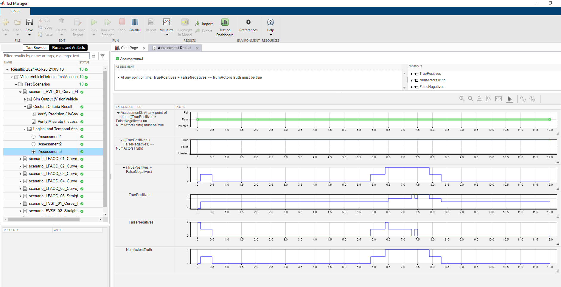
Task: Expand scenario_LFACC_01_Curve tree node
Action: [21, 159]
